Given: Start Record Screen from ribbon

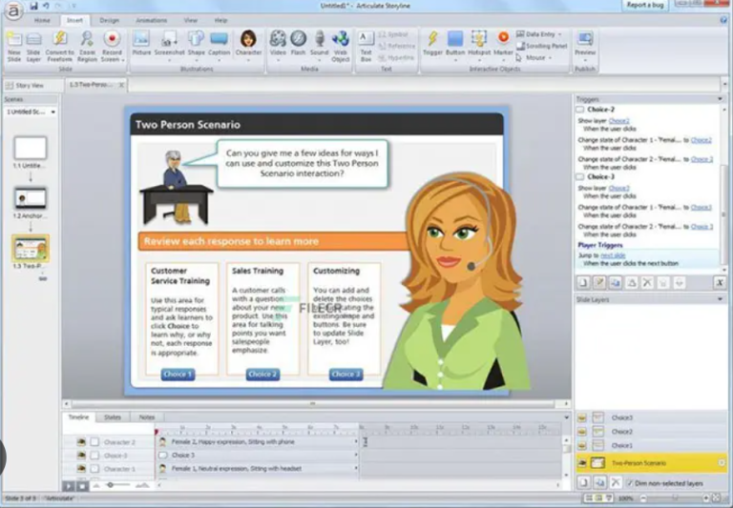Looking at the screenshot, I should [113, 46].
